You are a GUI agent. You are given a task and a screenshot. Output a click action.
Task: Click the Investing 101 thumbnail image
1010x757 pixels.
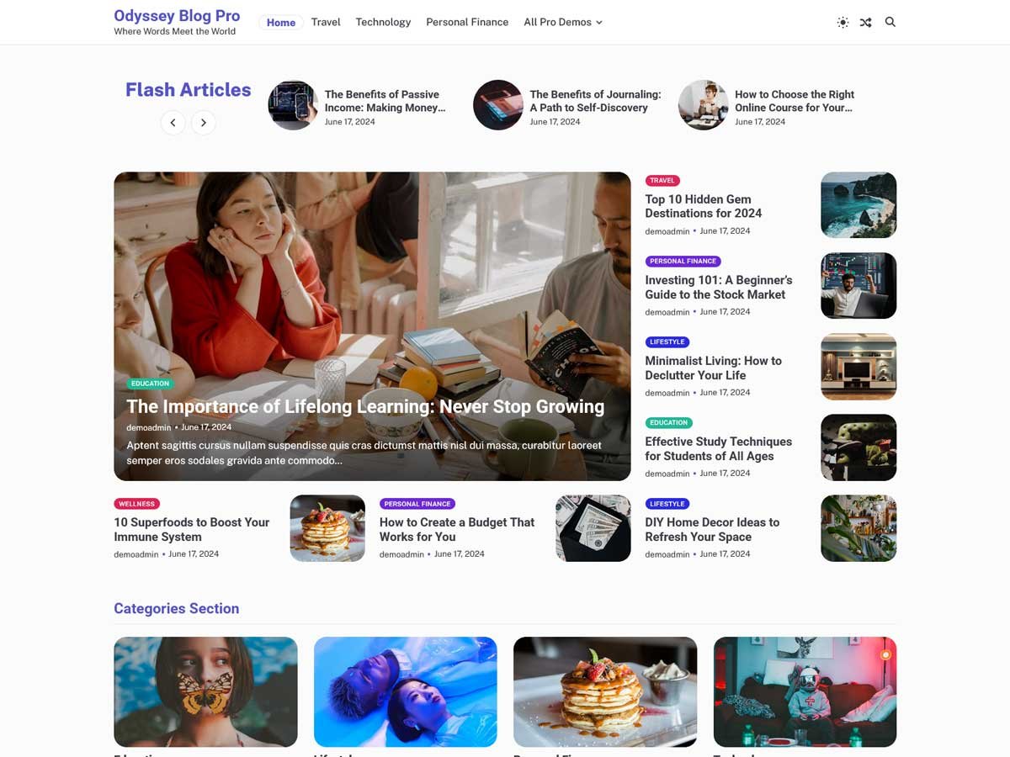click(x=858, y=286)
